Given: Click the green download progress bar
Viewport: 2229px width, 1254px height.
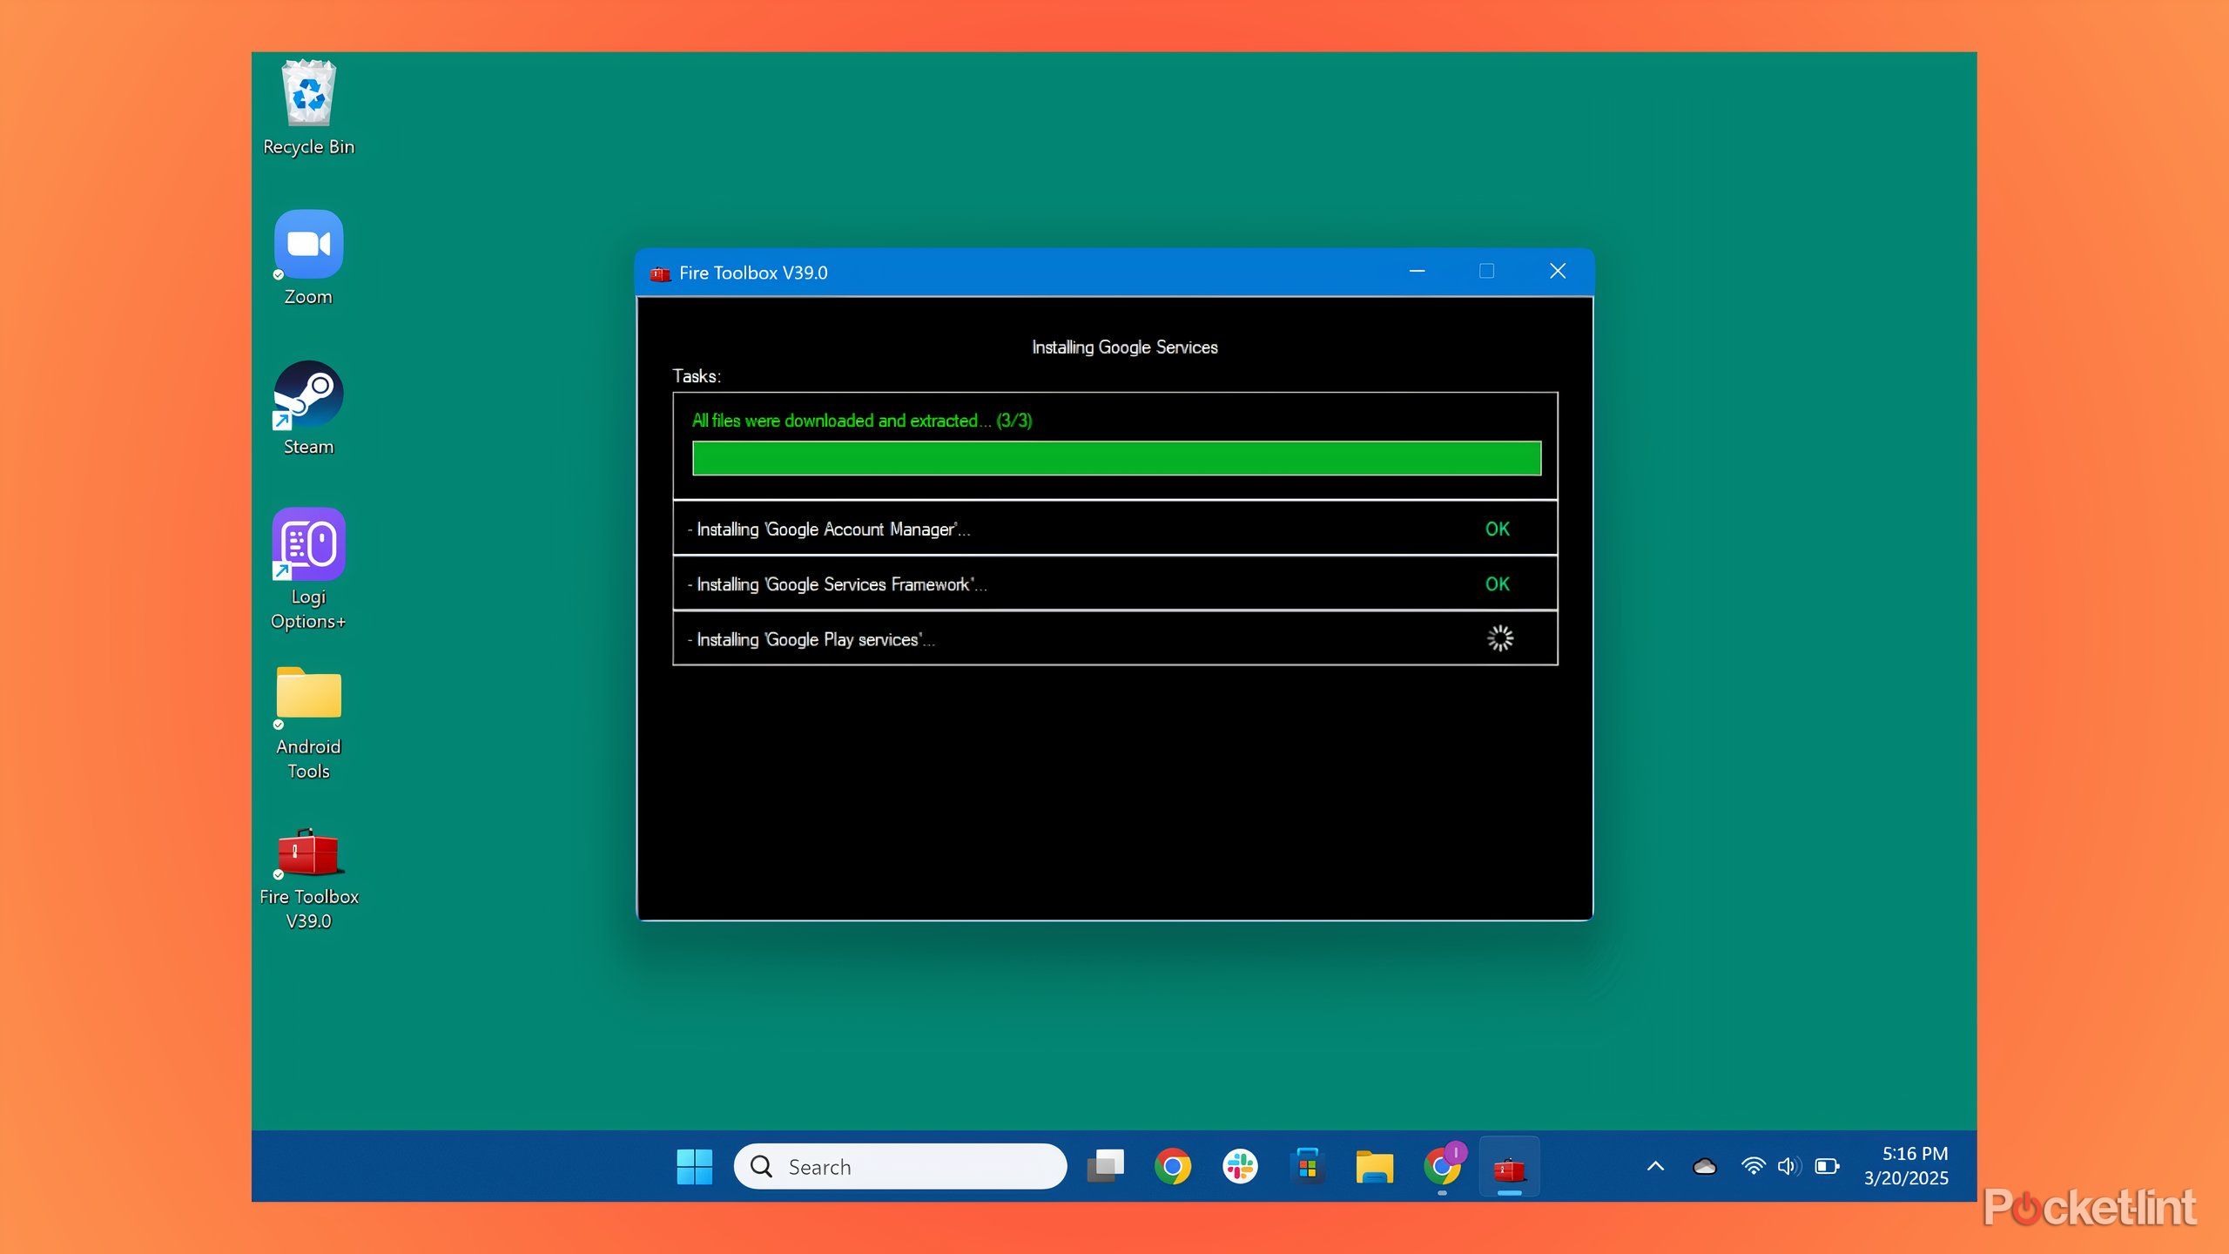Looking at the screenshot, I should point(1116,458).
